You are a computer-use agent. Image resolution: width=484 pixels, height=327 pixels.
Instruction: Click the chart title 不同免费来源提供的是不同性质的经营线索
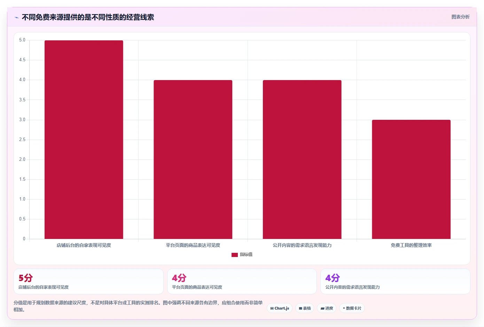(88, 17)
